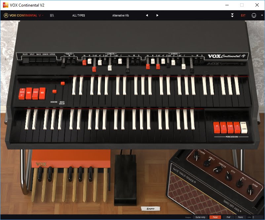This screenshot has width=265, height=220.
Task: Toggle the EXT extended mode button
Action: pyautogui.click(x=243, y=16)
